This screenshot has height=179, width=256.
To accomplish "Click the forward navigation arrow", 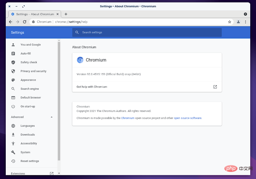I will (18, 22).
